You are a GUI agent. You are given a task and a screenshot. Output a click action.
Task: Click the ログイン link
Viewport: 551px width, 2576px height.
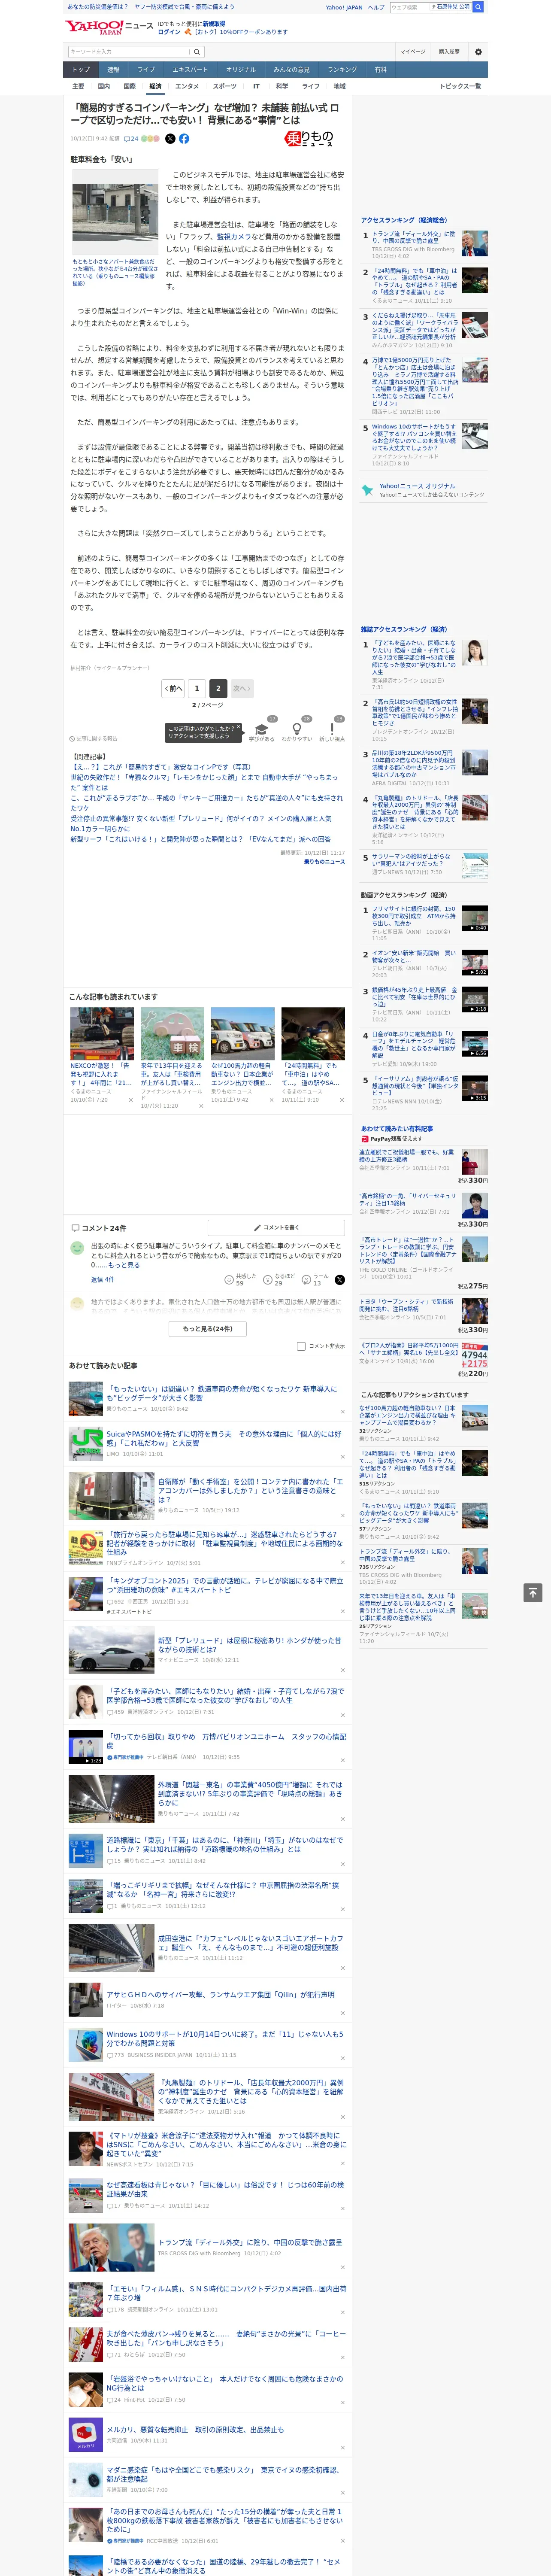pyautogui.click(x=169, y=32)
